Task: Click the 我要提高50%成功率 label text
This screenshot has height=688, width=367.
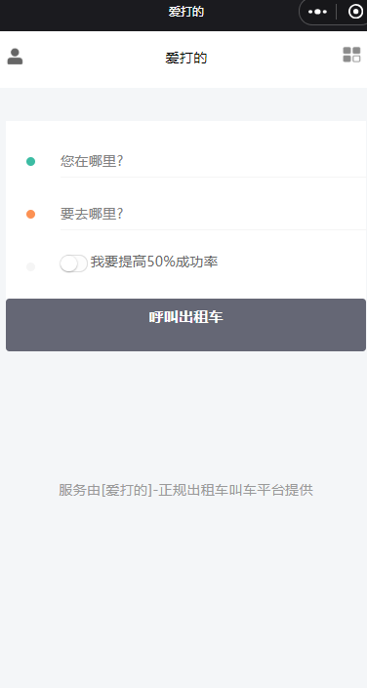Action: [154, 263]
